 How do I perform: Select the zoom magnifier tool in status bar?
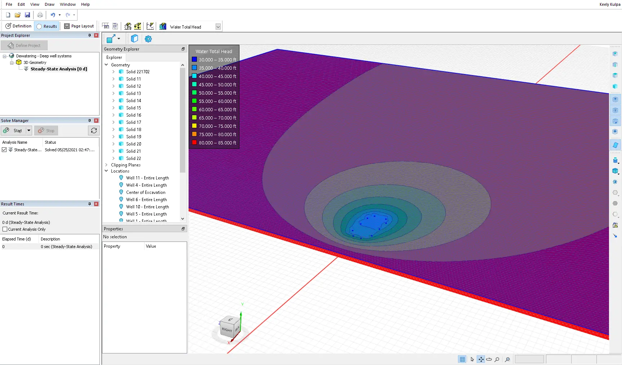click(497, 359)
